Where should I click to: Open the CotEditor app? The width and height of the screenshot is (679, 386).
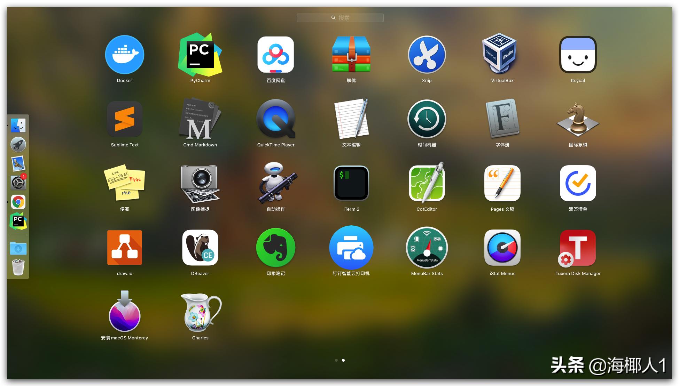[427, 183]
